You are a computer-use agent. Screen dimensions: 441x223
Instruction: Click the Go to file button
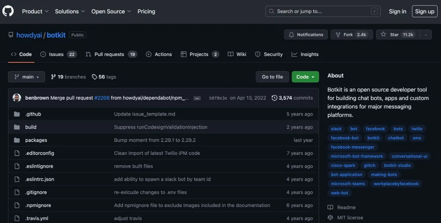[x=272, y=77]
